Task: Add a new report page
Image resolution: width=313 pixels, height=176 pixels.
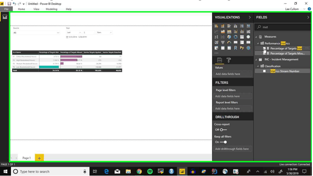Action: click(40, 158)
